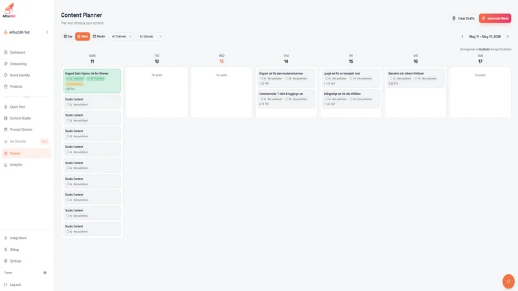Click the Settings gear icon
This screenshot has height=291, width=518.
[x=6, y=261]
